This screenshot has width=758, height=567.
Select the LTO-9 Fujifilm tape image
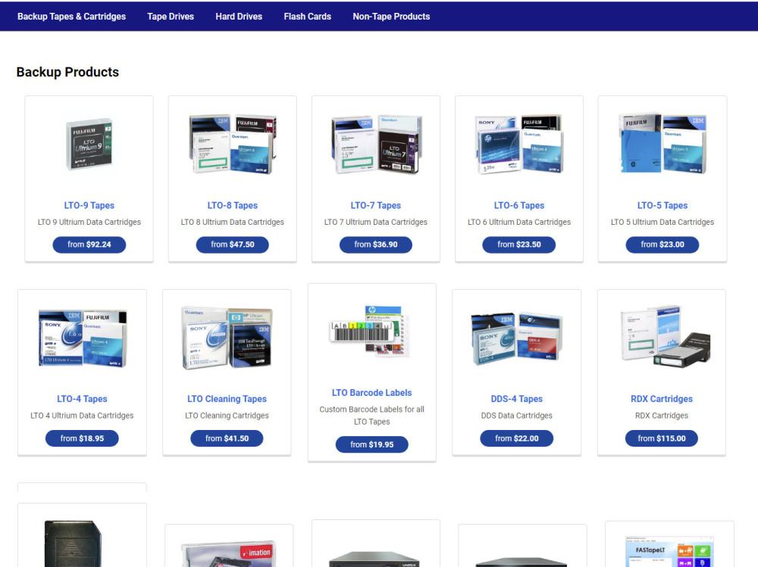tap(89, 145)
